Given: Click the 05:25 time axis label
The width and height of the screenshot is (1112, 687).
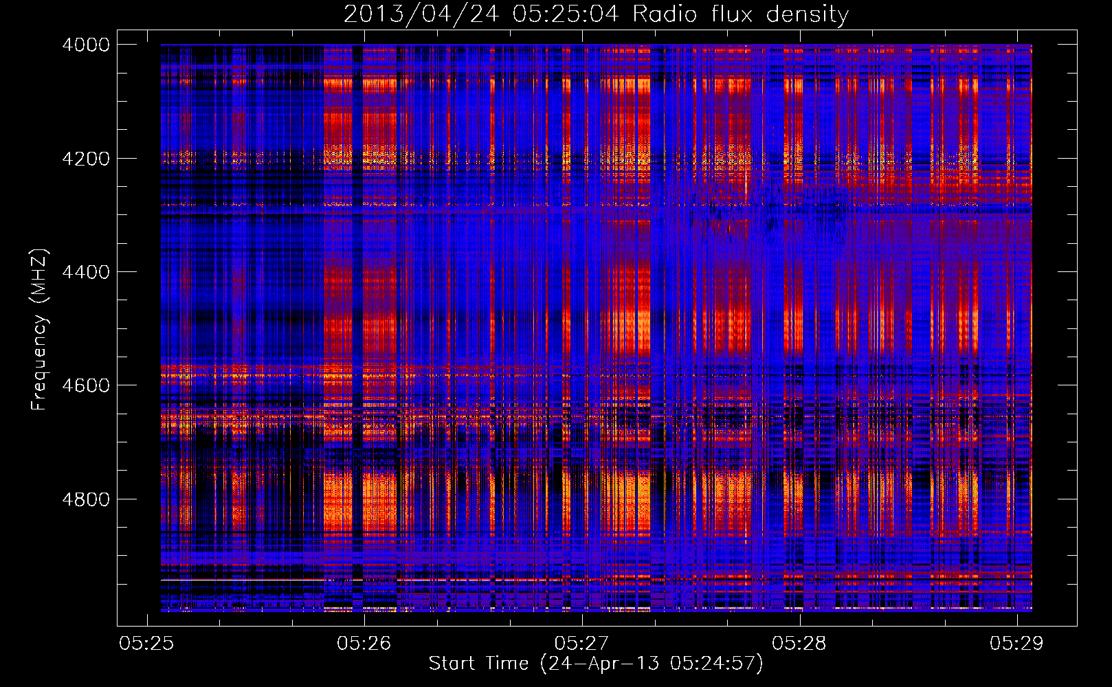Looking at the screenshot, I should [146, 643].
